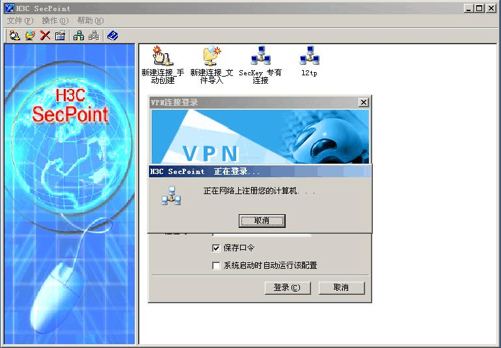Open the 帮助(H) menu
Screen dimensions: 501x348
(x=90, y=21)
